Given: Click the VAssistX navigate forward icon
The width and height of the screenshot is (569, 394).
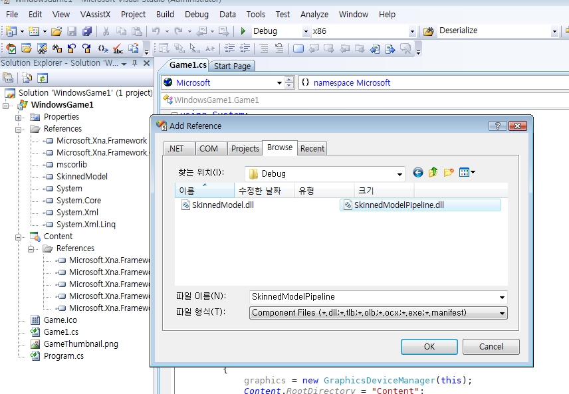Looking at the screenshot, I should coord(86,49).
